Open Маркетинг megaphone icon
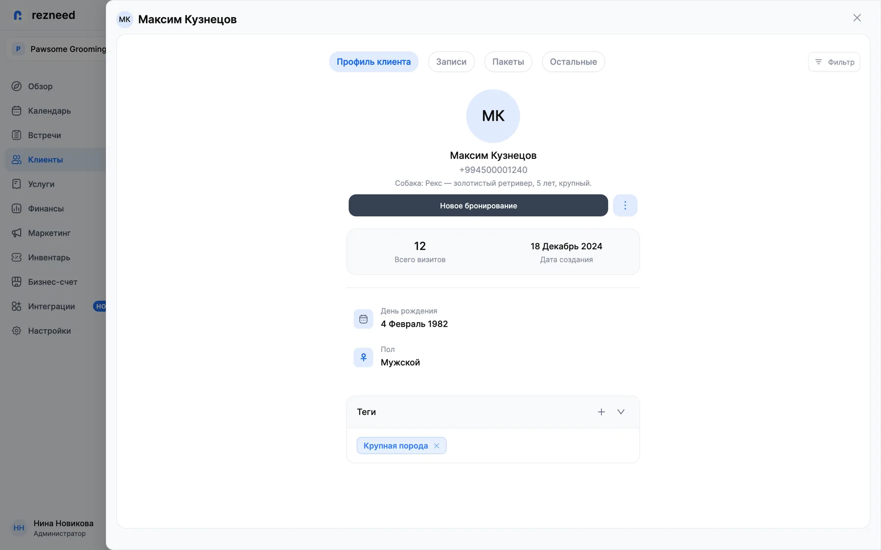 [x=17, y=233]
